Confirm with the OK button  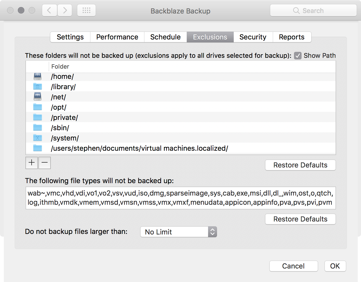point(335,266)
